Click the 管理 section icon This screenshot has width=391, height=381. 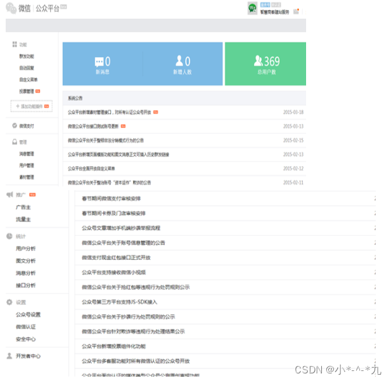15,142
